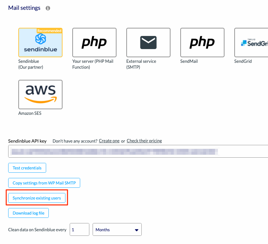
Task: Click the Create one account link
Action: [109, 141]
